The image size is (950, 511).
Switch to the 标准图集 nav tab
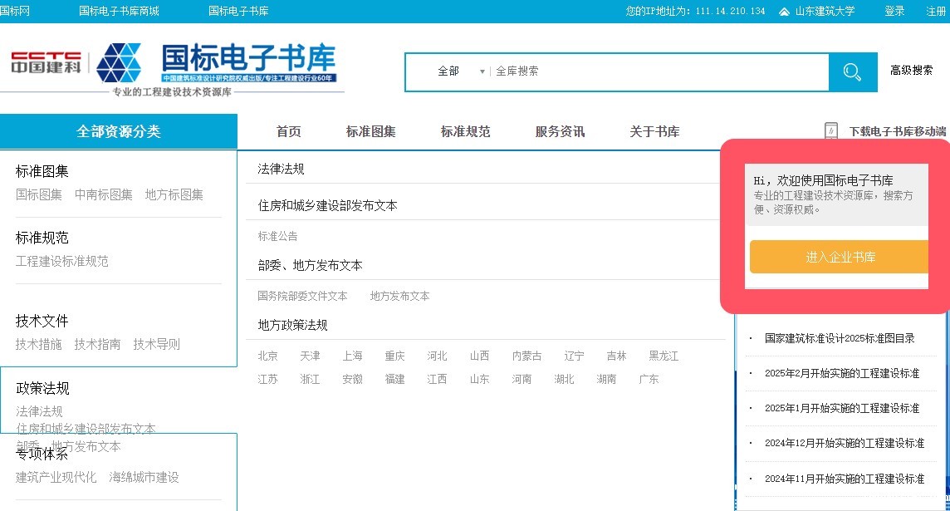point(370,131)
